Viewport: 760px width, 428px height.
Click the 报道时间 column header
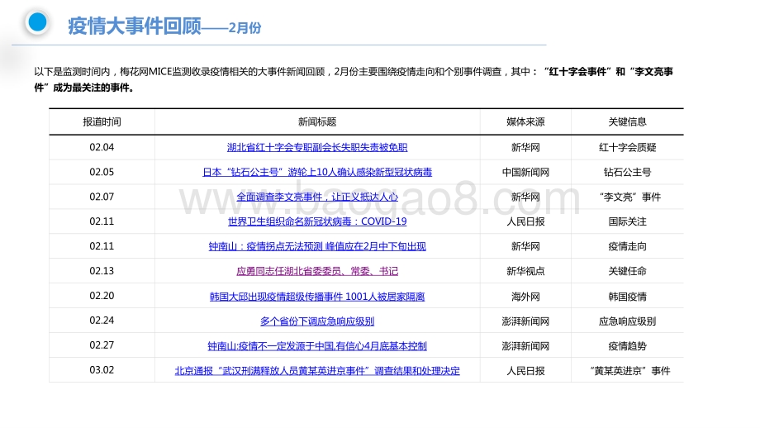(x=102, y=121)
